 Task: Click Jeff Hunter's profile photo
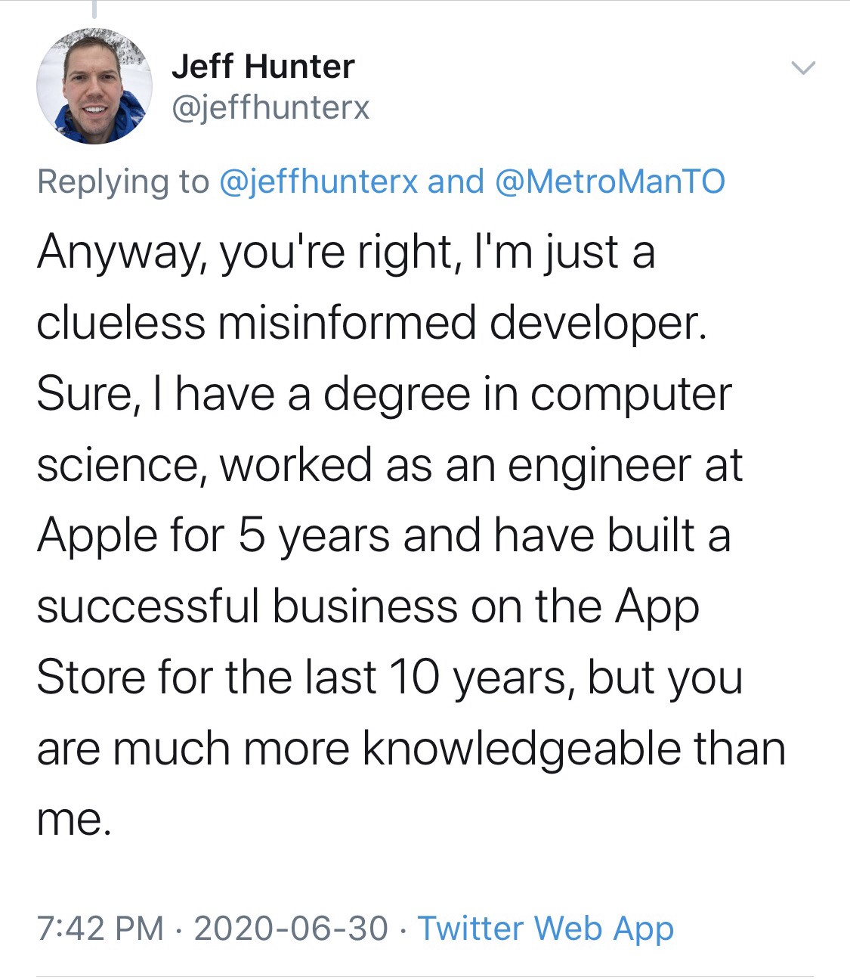pyautogui.click(x=94, y=86)
